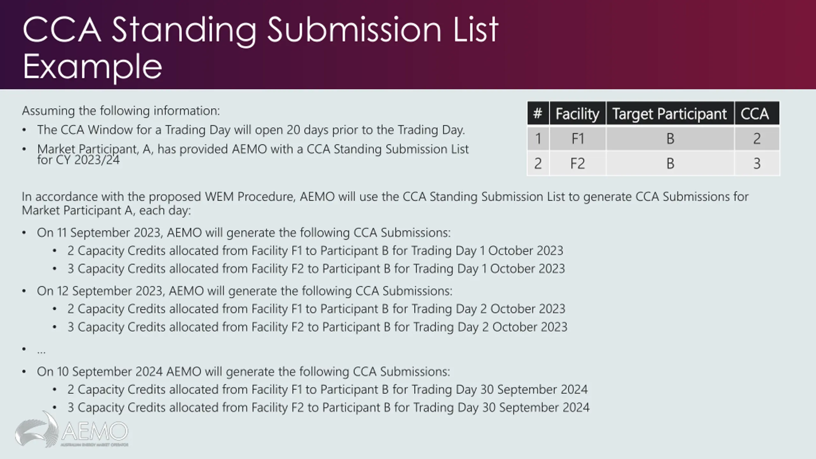Click the 'On 12 September 2023' bullet

point(244,291)
